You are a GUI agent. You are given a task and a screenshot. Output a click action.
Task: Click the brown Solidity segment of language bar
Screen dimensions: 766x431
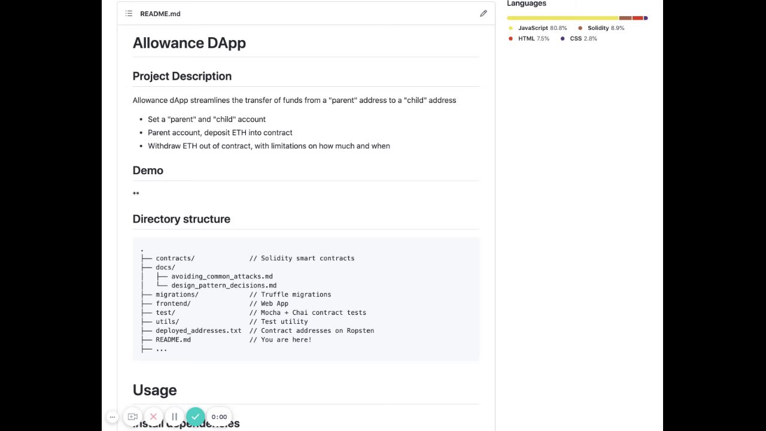click(x=625, y=18)
